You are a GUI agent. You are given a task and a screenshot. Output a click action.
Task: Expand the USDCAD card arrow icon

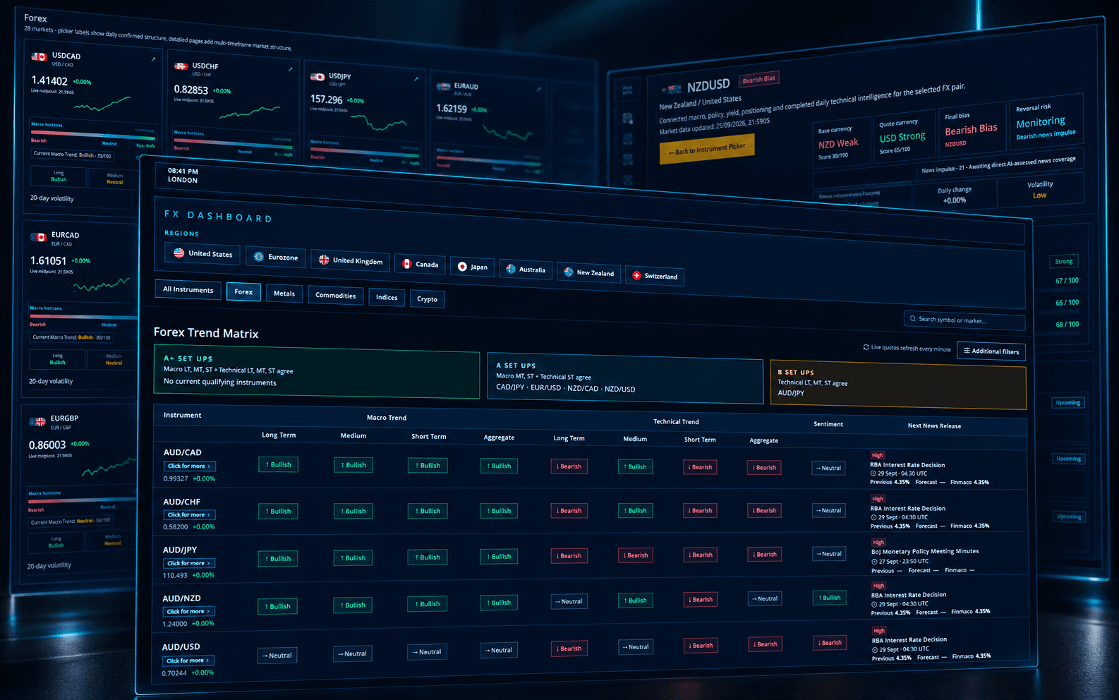(153, 59)
